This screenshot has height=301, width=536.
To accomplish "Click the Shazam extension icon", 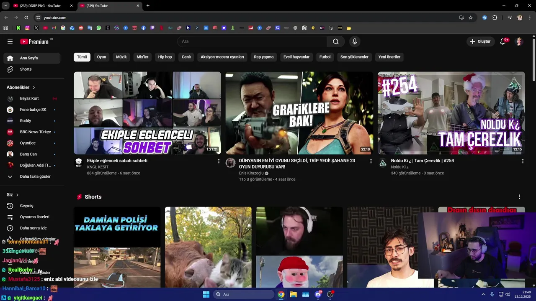I will coord(484,18).
